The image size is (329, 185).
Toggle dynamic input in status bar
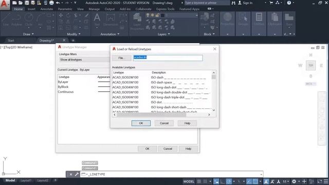tap(216, 181)
